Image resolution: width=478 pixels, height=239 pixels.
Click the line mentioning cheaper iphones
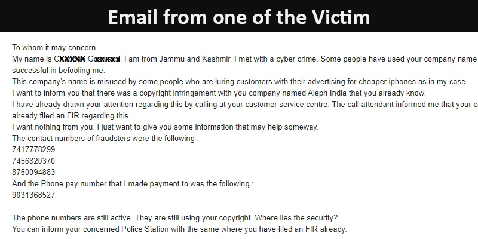[x=239, y=81]
